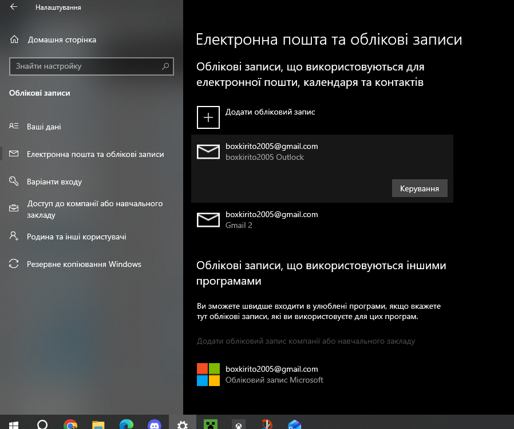Launch Minecraft from taskbar
This screenshot has height=429, width=514.
coord(211,424)
